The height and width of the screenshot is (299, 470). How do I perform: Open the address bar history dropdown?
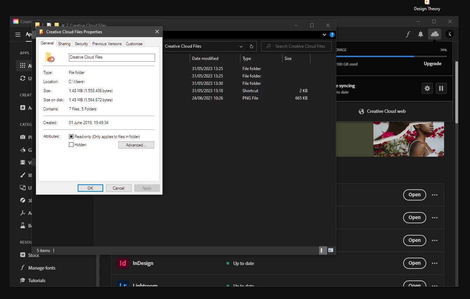pyautogui.click(x=241, y=46)
